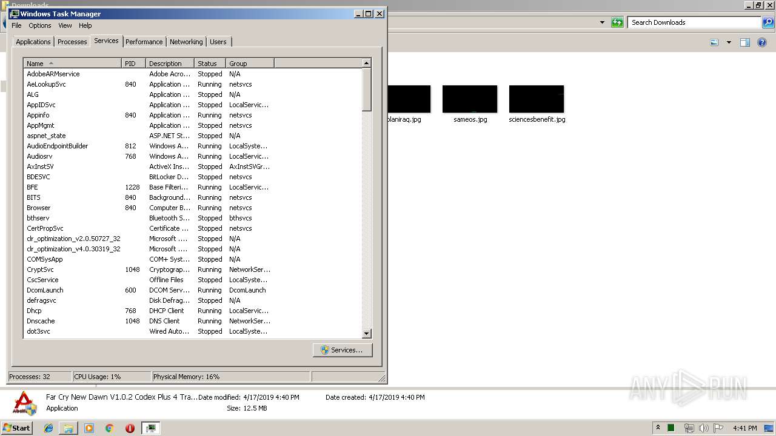Screen dimensions: 776x436
Task: Launch Windows Media Player taskbar icon
Action: click(x=89, y=428)
